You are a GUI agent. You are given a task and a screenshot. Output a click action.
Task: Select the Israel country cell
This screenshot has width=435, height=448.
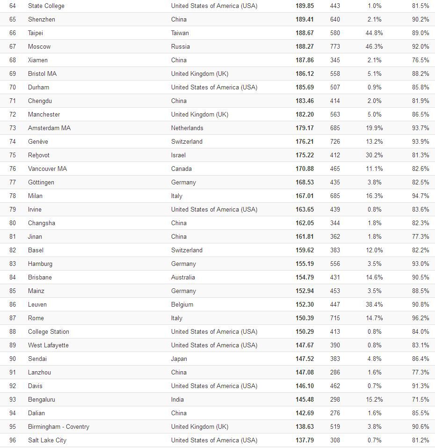178,155
